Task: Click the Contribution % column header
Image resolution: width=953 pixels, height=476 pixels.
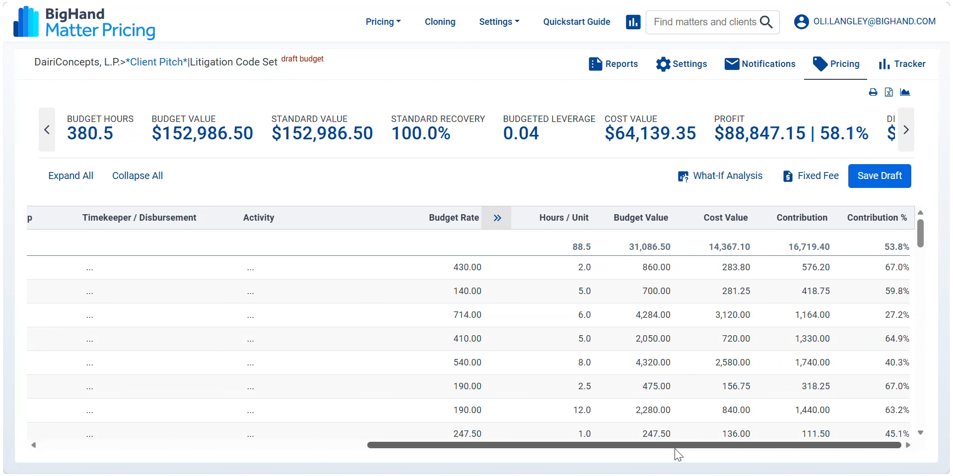Action: tap(877, 218)
